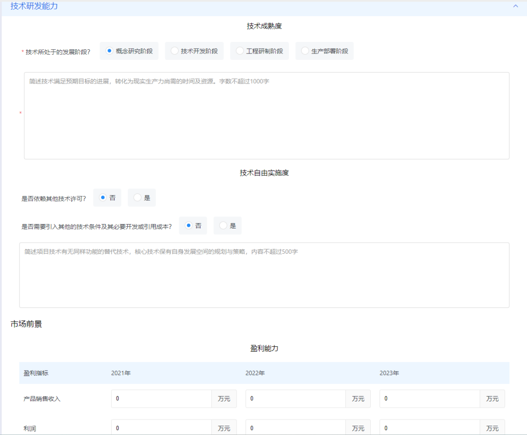Screen dimensions: 527x435
Task: Click the 是否依赖其他技术许可? label
Action: click(54, 199)
